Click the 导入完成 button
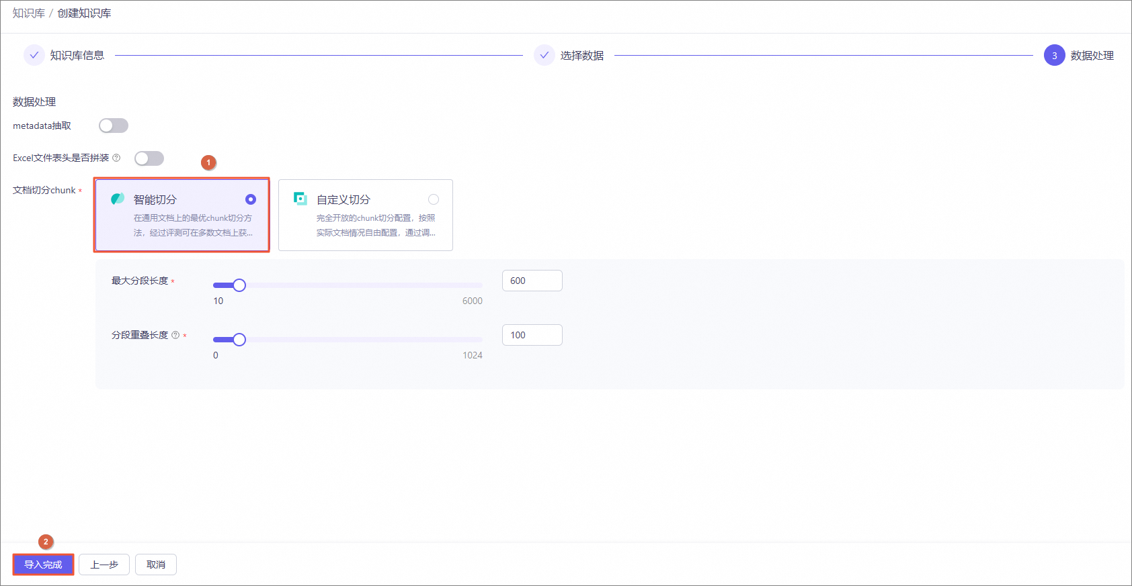Viewport: 1132px width, 586px height. pos(43,565)
